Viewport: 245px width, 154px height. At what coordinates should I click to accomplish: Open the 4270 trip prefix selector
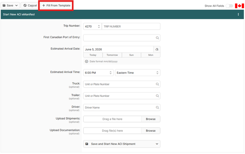[x=92, y=27]
